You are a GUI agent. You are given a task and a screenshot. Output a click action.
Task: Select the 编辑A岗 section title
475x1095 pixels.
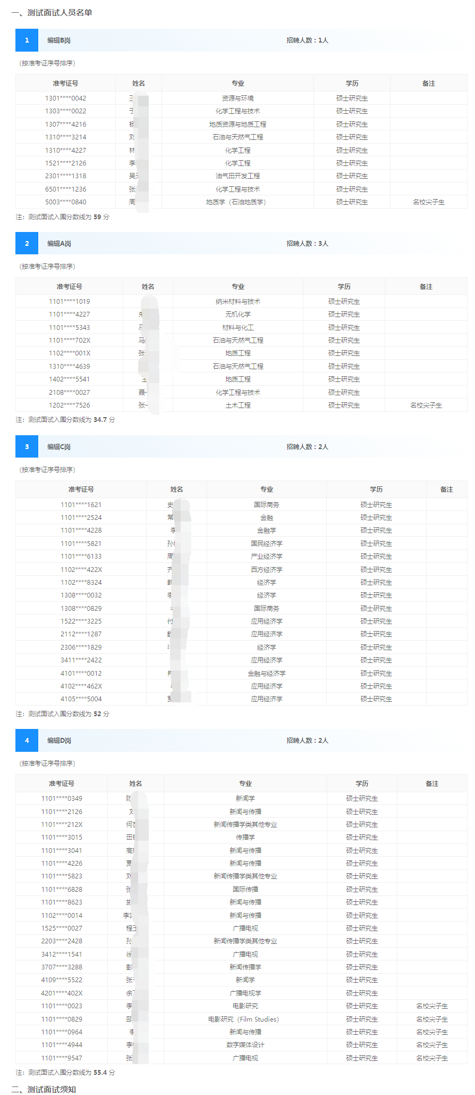coord(59,244)
